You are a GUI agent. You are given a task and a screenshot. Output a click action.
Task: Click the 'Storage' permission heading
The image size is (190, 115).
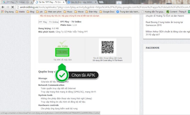(x=43, y=78)
